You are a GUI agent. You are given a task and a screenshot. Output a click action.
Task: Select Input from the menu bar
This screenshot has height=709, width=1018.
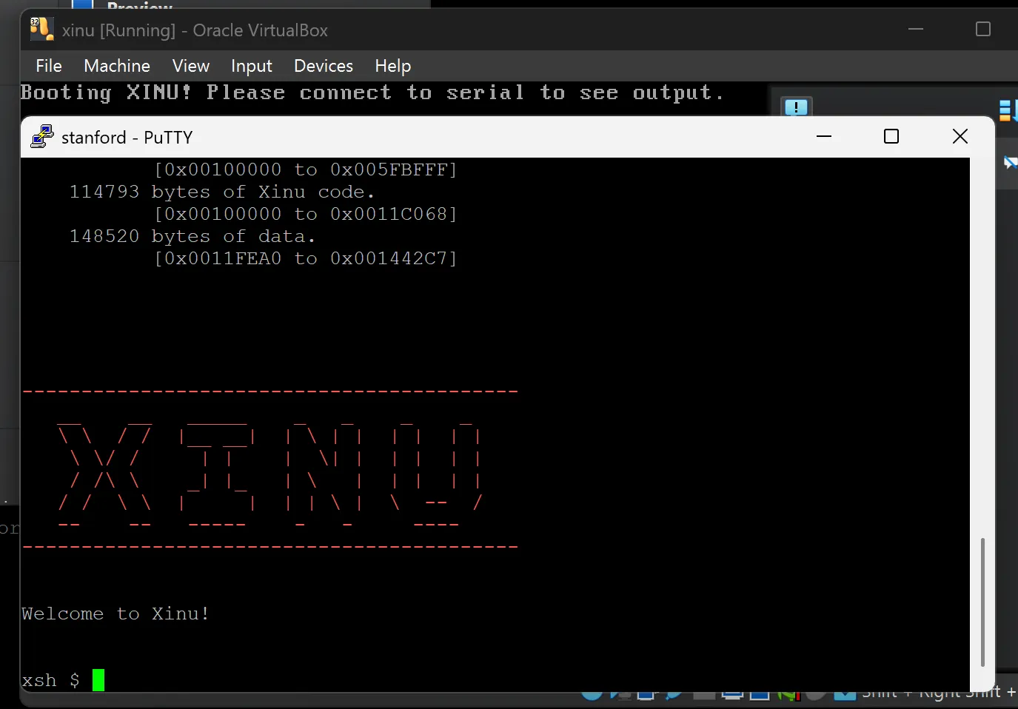251,66
